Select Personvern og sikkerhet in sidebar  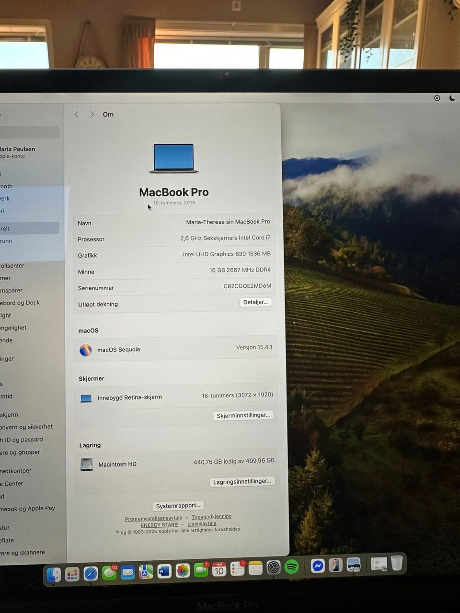[x=26, y=427]
